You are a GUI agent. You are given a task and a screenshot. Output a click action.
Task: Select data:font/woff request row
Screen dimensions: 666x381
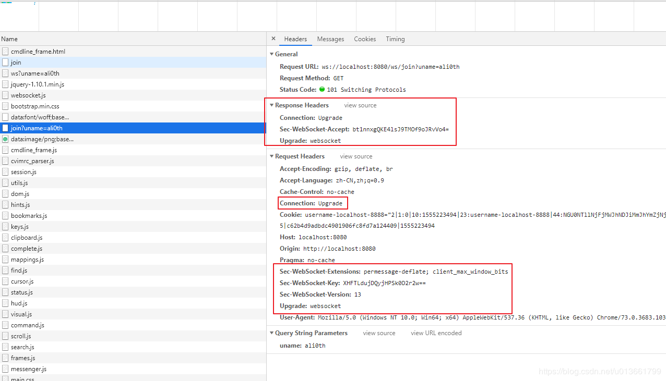point(133,117)
